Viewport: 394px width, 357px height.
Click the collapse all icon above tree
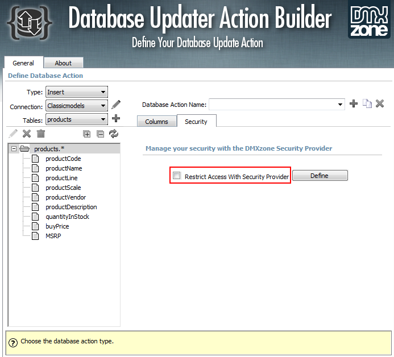(100, 134)
